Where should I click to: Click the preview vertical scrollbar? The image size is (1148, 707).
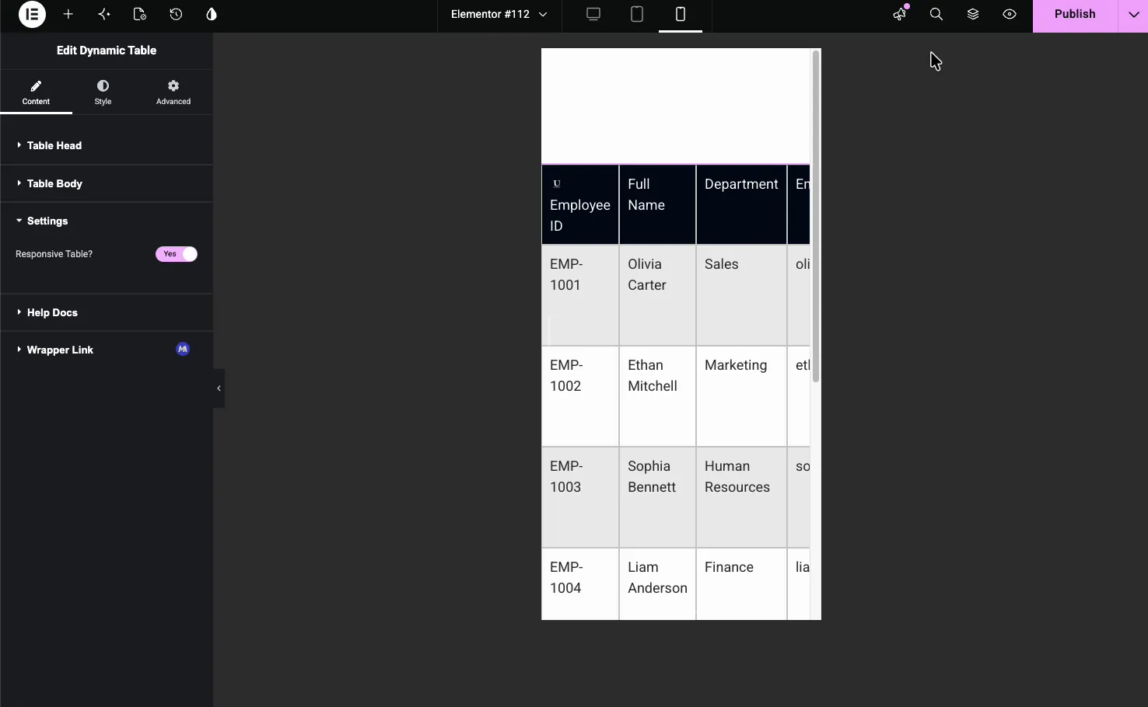click(x=816, y=217)
